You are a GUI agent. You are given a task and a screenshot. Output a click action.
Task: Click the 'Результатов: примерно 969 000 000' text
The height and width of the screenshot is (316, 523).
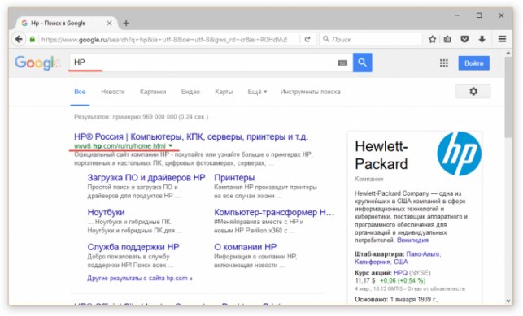coord(141,117)
